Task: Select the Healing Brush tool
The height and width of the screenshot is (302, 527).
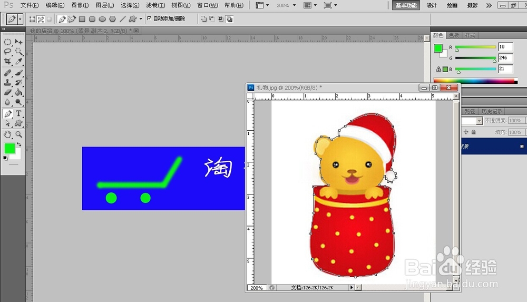Action: (x=7, y=73)
